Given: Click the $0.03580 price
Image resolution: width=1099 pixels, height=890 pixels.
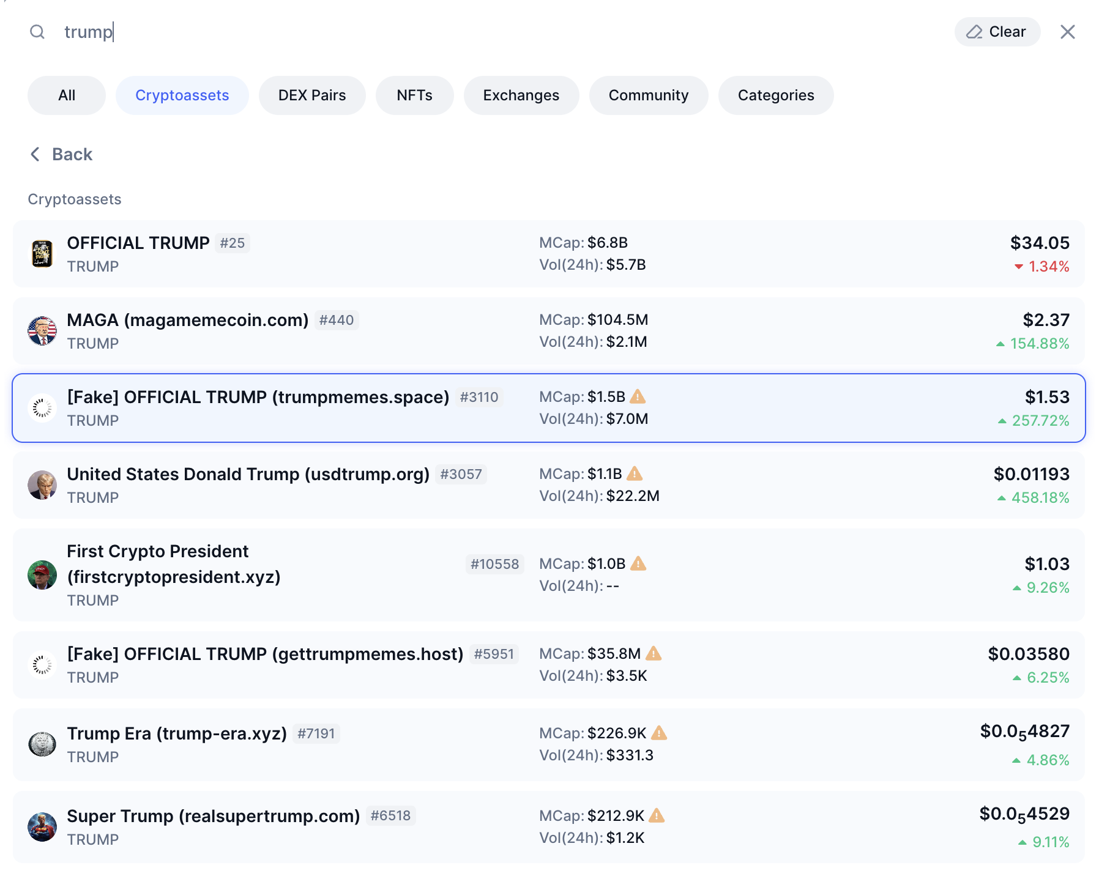Looking at the screenshot, I should pyautogui.click(x=1029, y=654).
